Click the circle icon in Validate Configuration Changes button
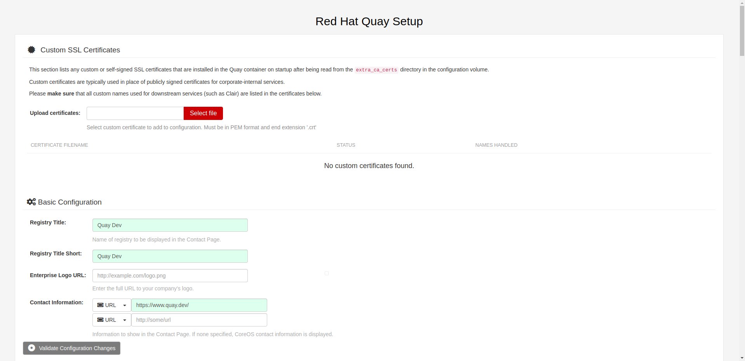This screenshot has width=745, height=361. pyautogui.click(x=32, y=348)
